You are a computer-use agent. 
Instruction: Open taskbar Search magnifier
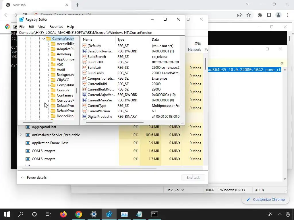(x=21, y=214)
